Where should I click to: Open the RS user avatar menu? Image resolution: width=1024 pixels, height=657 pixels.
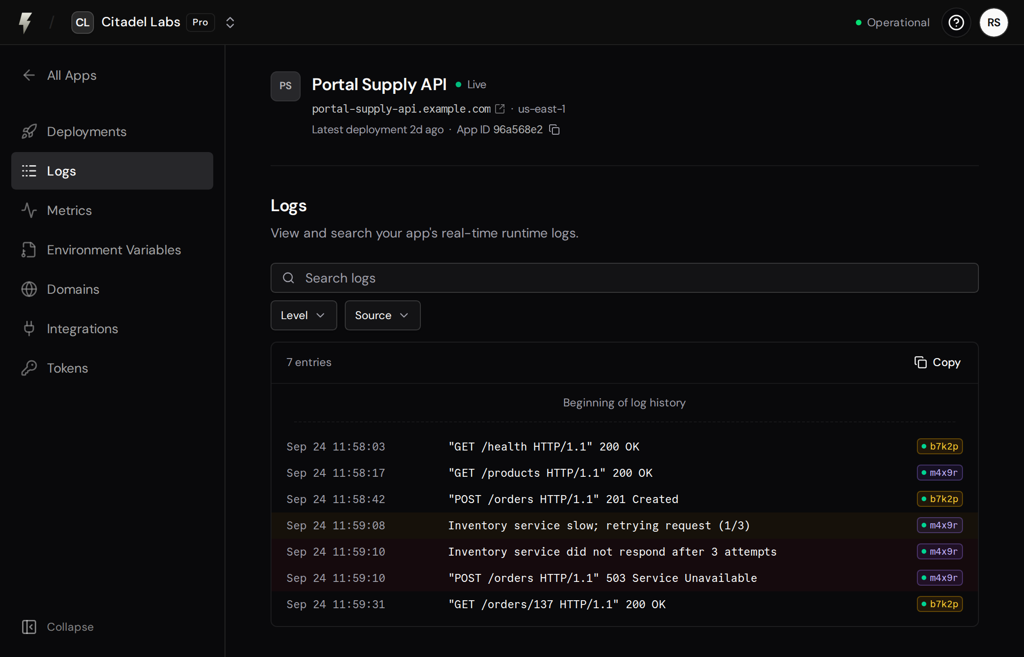coord(993,23)
